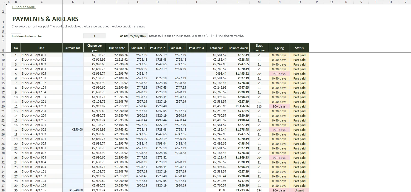Select the €850.00 arrears b/f cell
This screenshot has height=192, width=411.
73,130
